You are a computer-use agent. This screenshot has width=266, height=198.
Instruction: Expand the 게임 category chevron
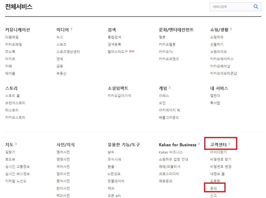[x=170, y=88]
